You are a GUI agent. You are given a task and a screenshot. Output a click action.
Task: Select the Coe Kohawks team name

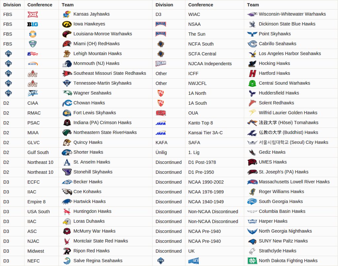coord(87,192)
